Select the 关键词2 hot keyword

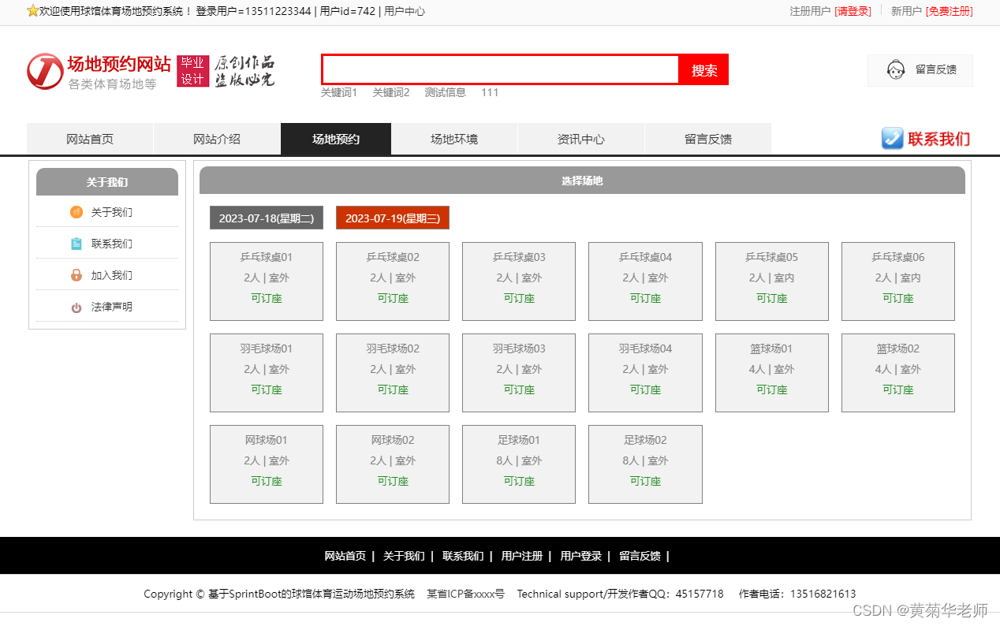click(391, 92)
